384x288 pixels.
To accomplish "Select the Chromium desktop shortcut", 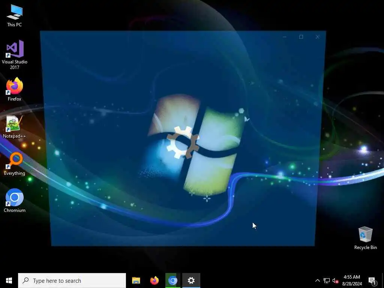I will 15,201.
